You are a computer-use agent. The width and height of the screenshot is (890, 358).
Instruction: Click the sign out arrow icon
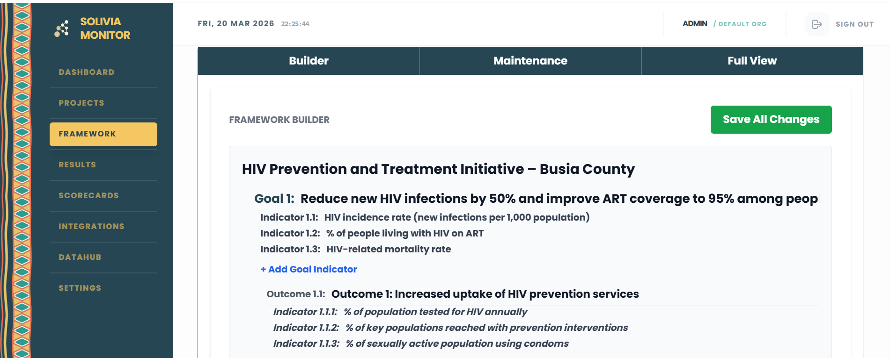tap(816, 24)
